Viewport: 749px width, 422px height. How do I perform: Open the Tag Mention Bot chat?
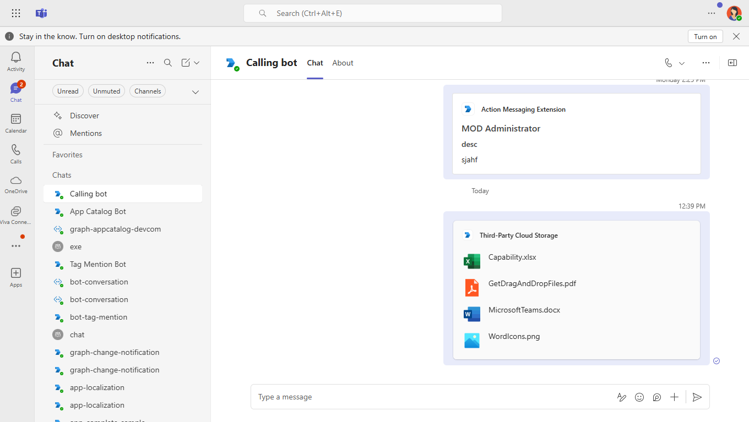point(123,264)
